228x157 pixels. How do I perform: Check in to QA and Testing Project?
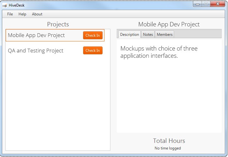tap(93, 50)
